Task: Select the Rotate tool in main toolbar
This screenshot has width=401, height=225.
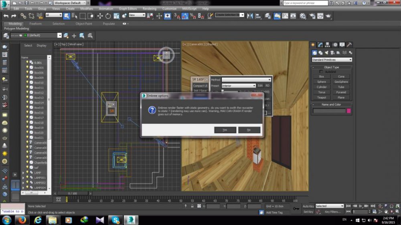Action: pos(108,16)
